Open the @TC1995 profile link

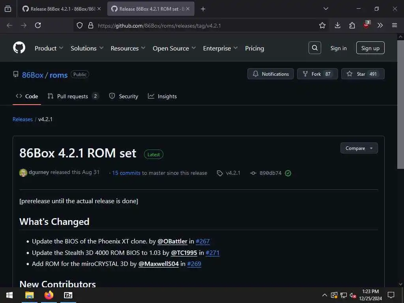tap(184, 253)
